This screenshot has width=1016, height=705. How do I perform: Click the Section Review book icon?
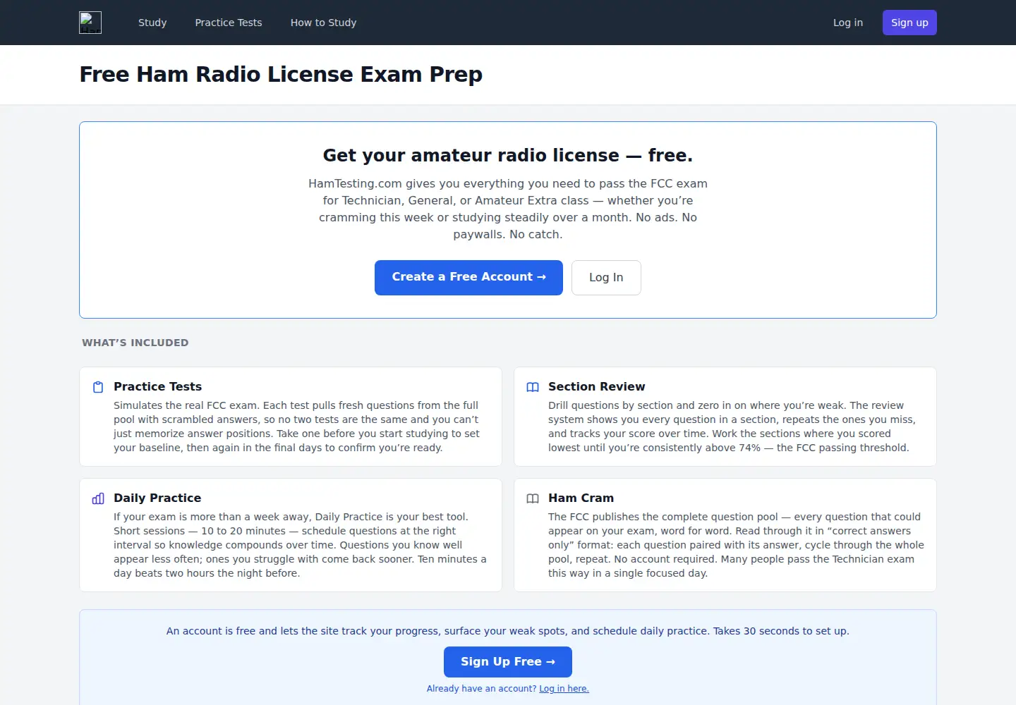533,387
